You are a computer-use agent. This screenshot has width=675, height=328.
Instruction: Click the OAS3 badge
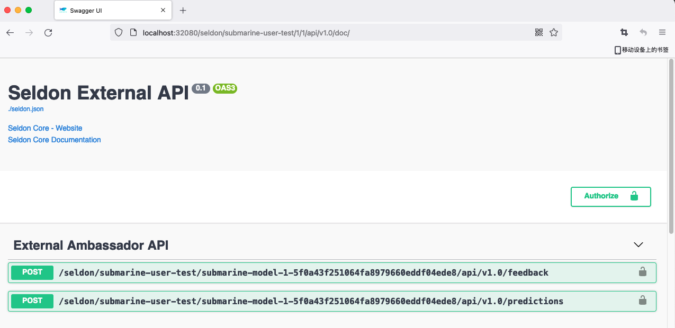point(225,88)
